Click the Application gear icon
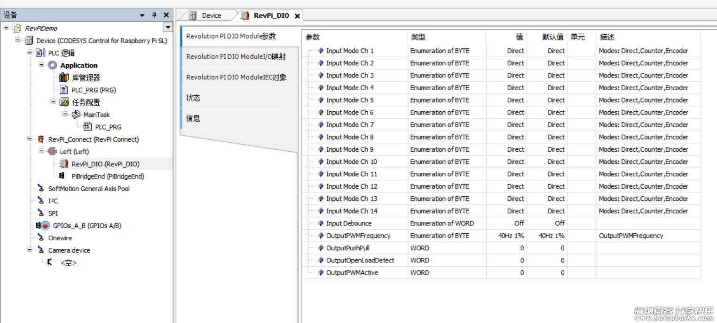 click(53, 65)
